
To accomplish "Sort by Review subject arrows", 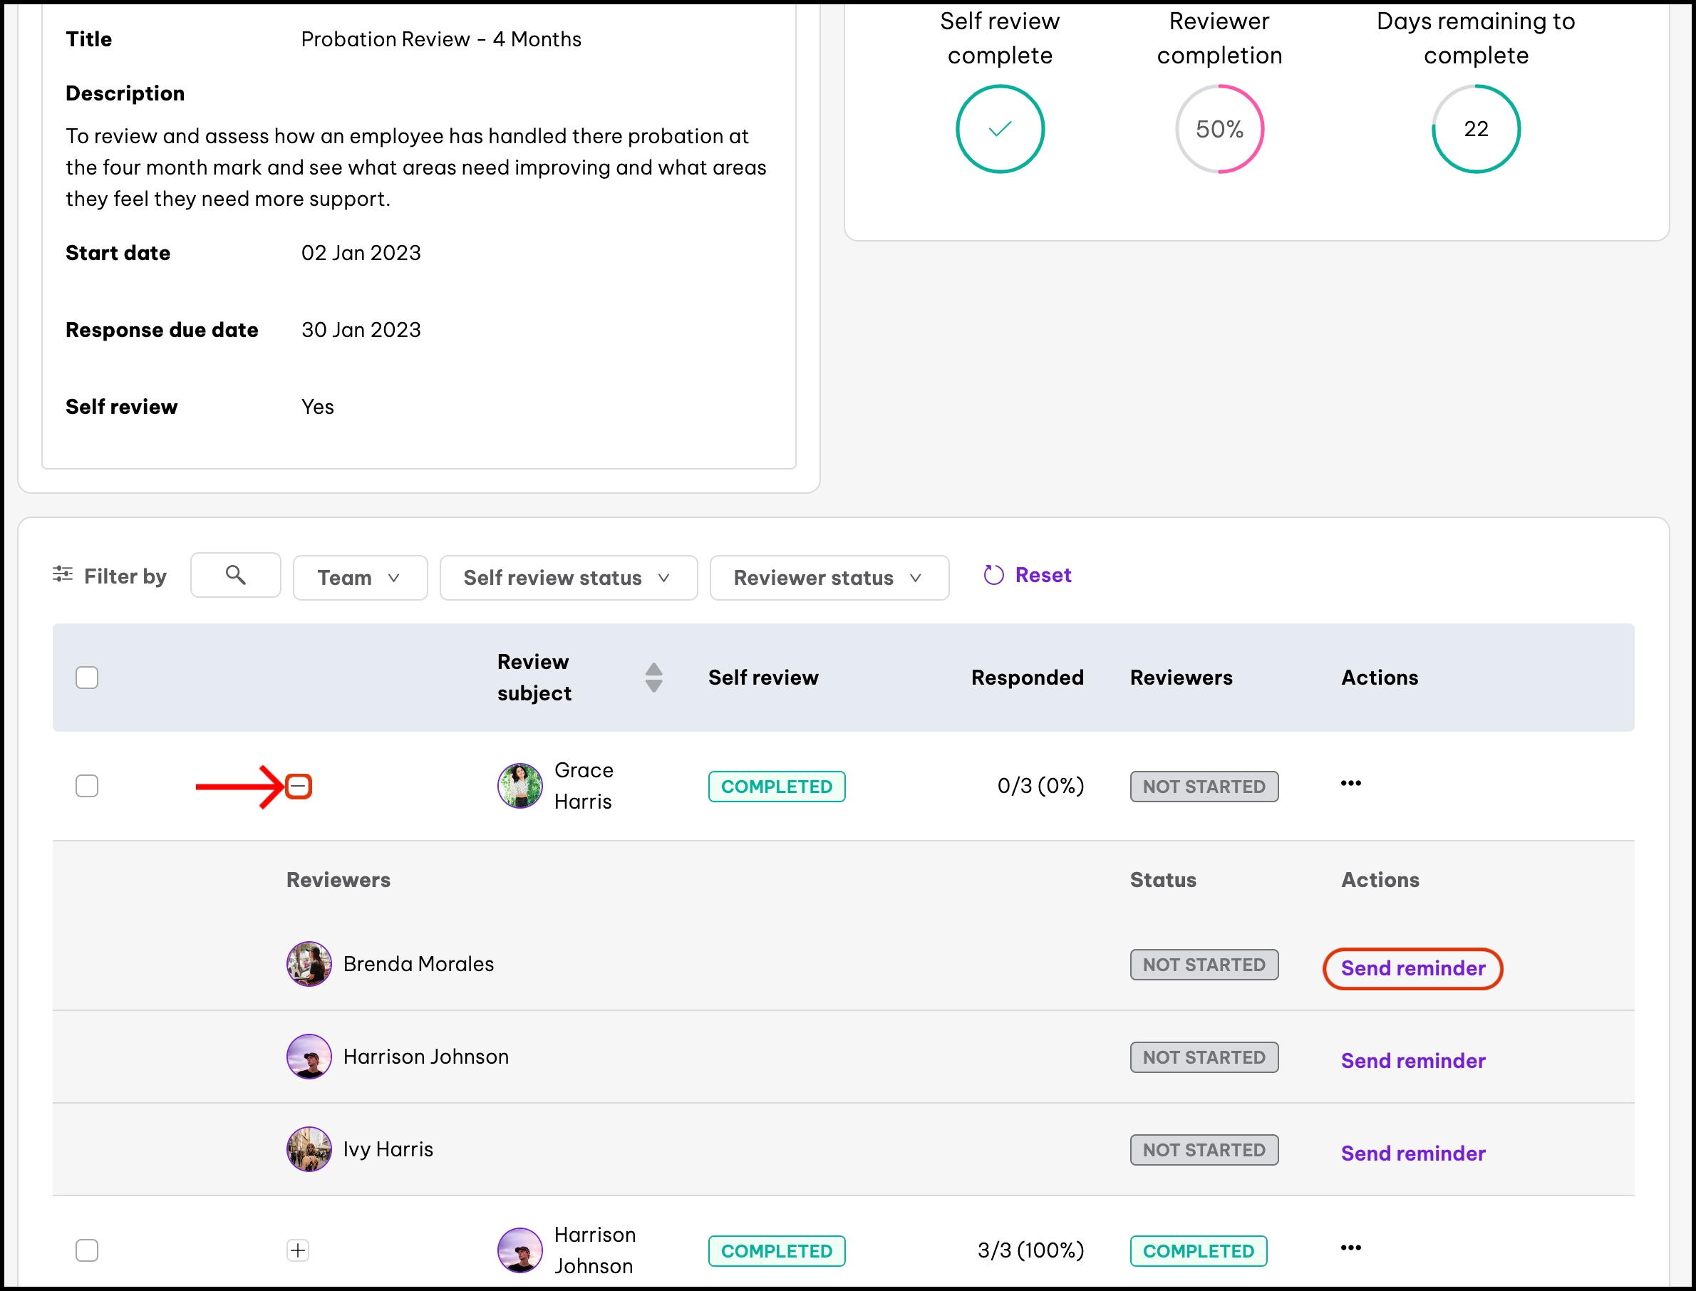I will (x=653, y=677).
